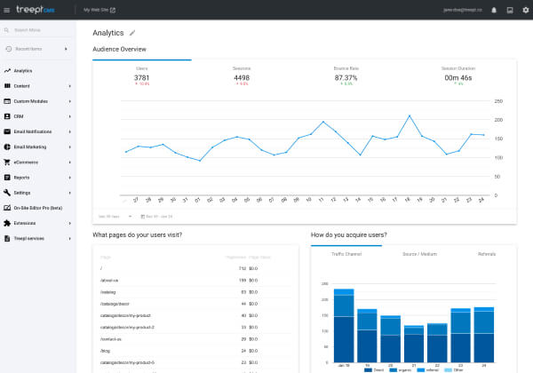Screen dimensions: 533x373
Task: Expand the Content submenu arrow
Action: click(69, 86)
